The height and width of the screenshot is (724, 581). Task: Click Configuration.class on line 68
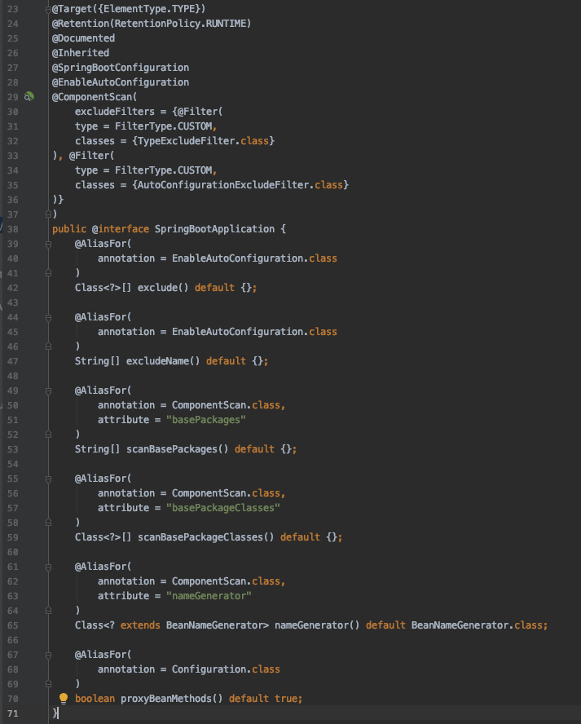(x=226, y=669)
